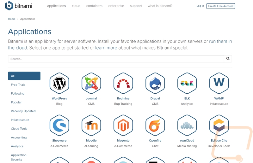Open the cloud nav item
253x163 pixels.
coord(76,6)
